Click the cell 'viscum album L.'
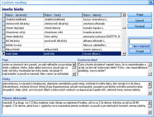This screenshot has height=117, width=154. tap(102, 54)
